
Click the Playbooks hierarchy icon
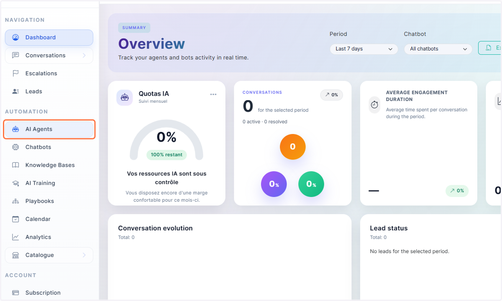pyautogui.click(x=15, y=201)
